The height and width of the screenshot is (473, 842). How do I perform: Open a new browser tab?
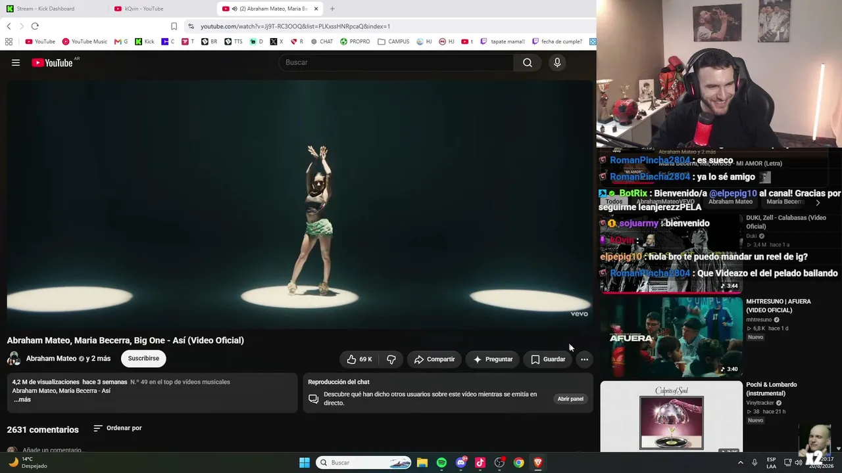click(332, 9)
